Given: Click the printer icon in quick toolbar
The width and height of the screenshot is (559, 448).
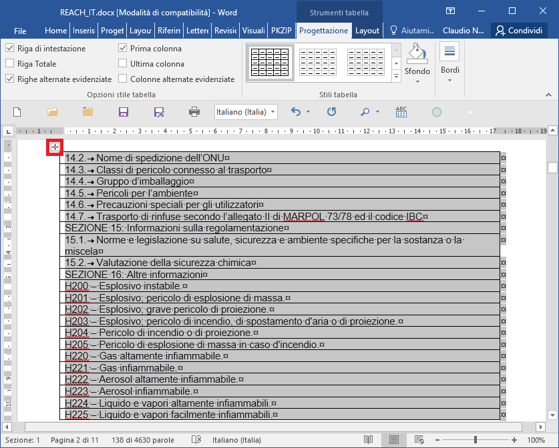Looking at the screenshot, I should (194, 112).
